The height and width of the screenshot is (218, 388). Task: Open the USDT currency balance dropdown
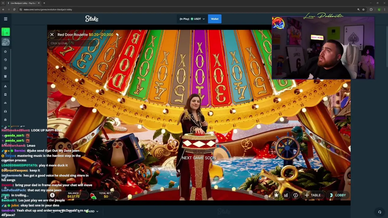(x=192, y=19)
